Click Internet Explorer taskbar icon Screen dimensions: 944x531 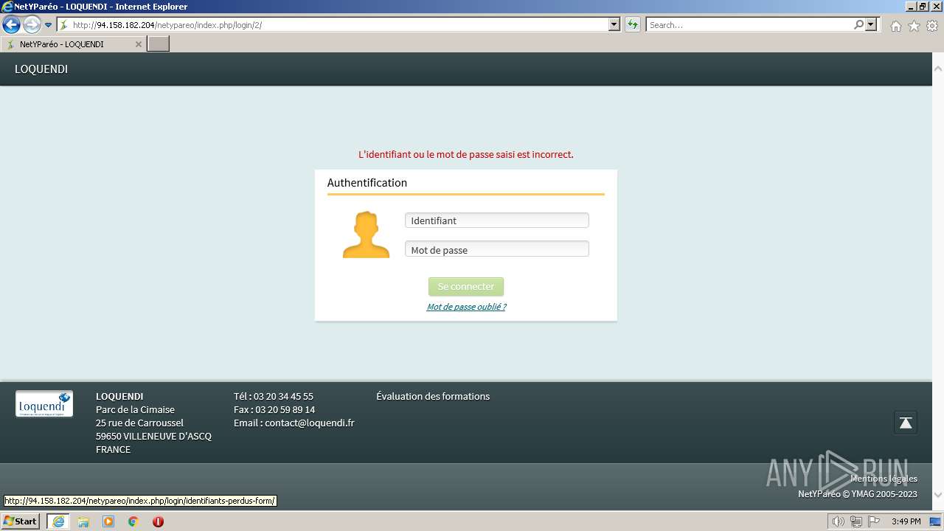[x=58, y=521]
